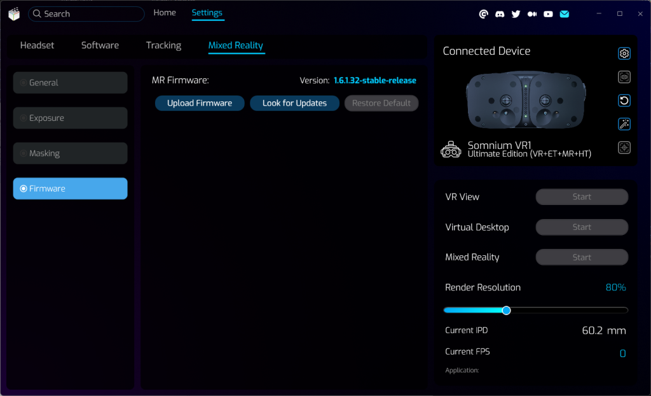651x396 pixels.
Task: Click the Upload Firmware button
Action: [200, 103]
